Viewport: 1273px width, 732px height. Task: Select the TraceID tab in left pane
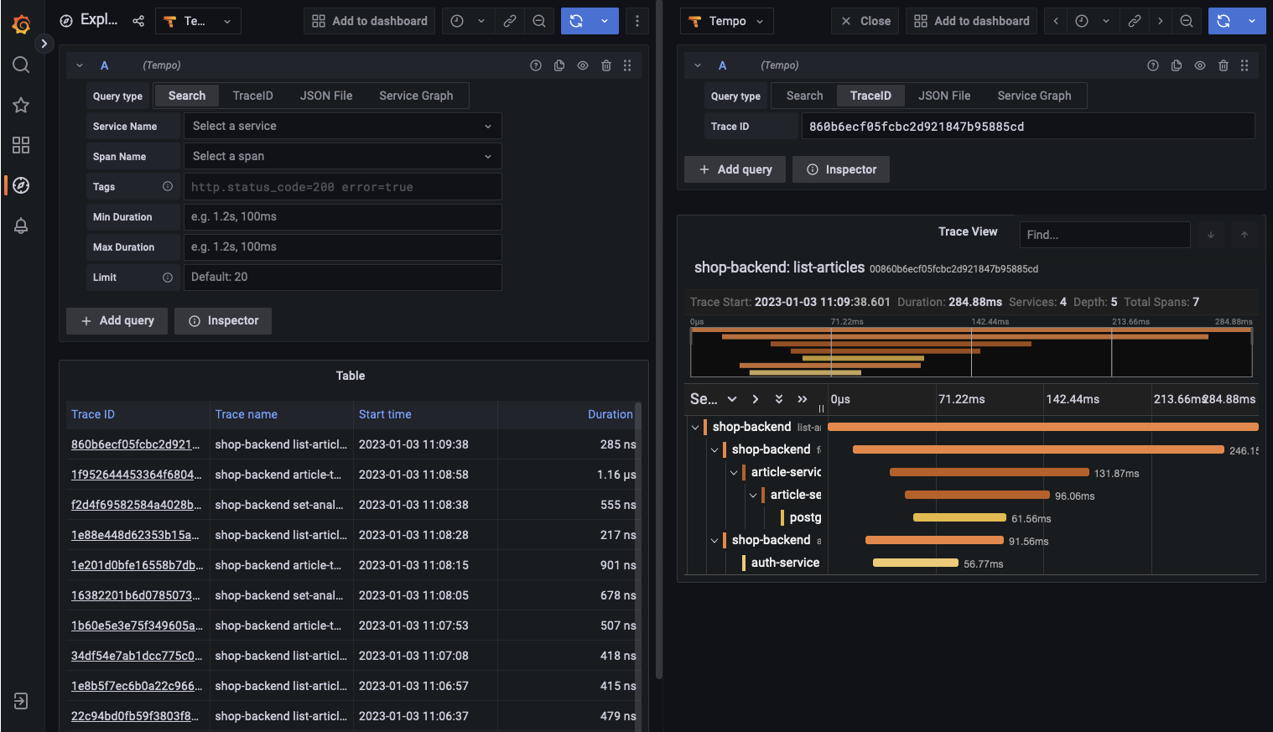click(x=252, y=96)
